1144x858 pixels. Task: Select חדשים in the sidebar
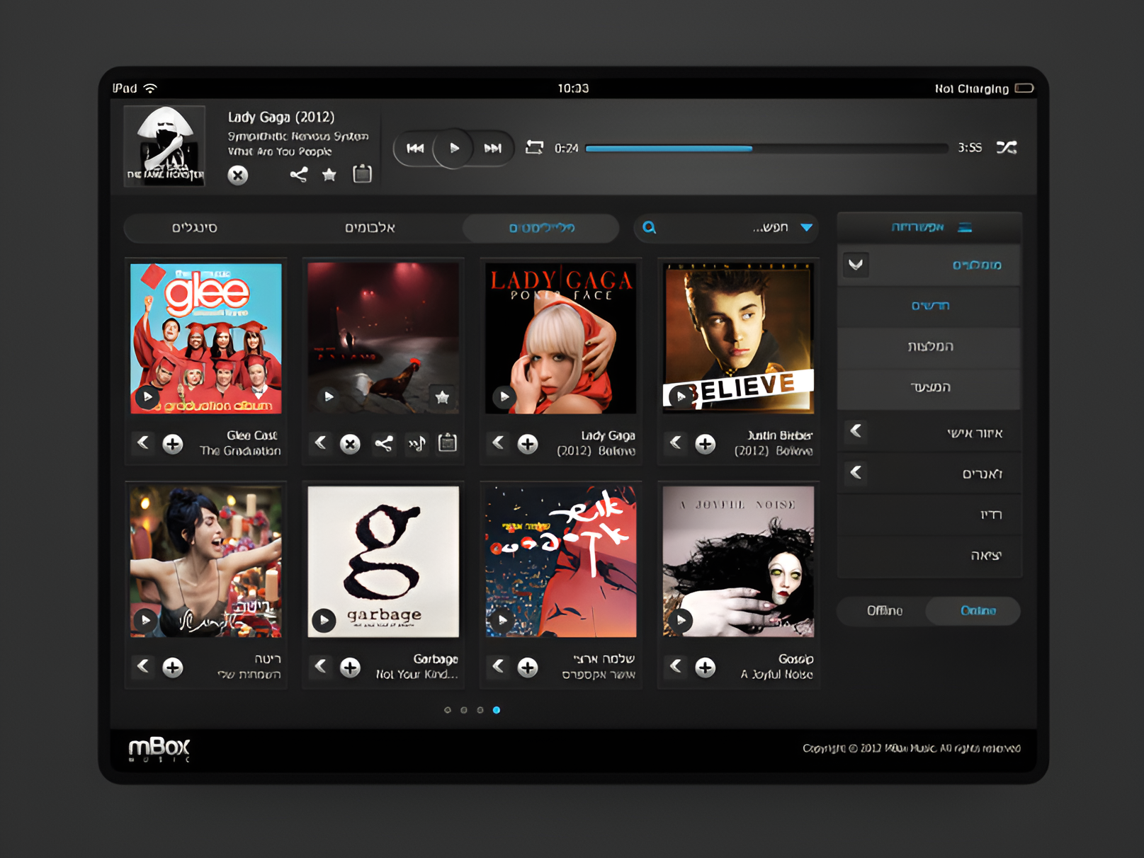(929, 306)
